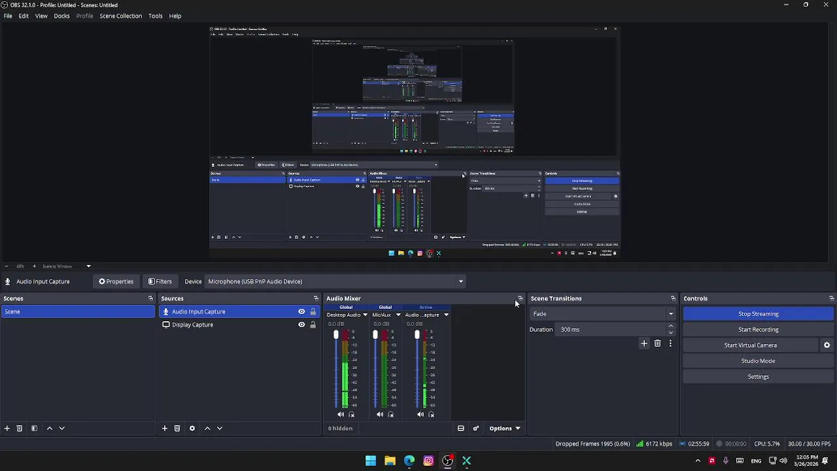Float the Scene Transitions dock icon
The height and width of the screenshot is (471, 837).
tap(673, 298)
